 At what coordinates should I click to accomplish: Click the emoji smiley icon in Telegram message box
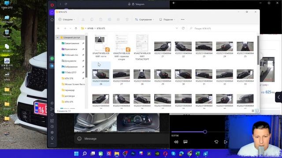coord(79,139)
